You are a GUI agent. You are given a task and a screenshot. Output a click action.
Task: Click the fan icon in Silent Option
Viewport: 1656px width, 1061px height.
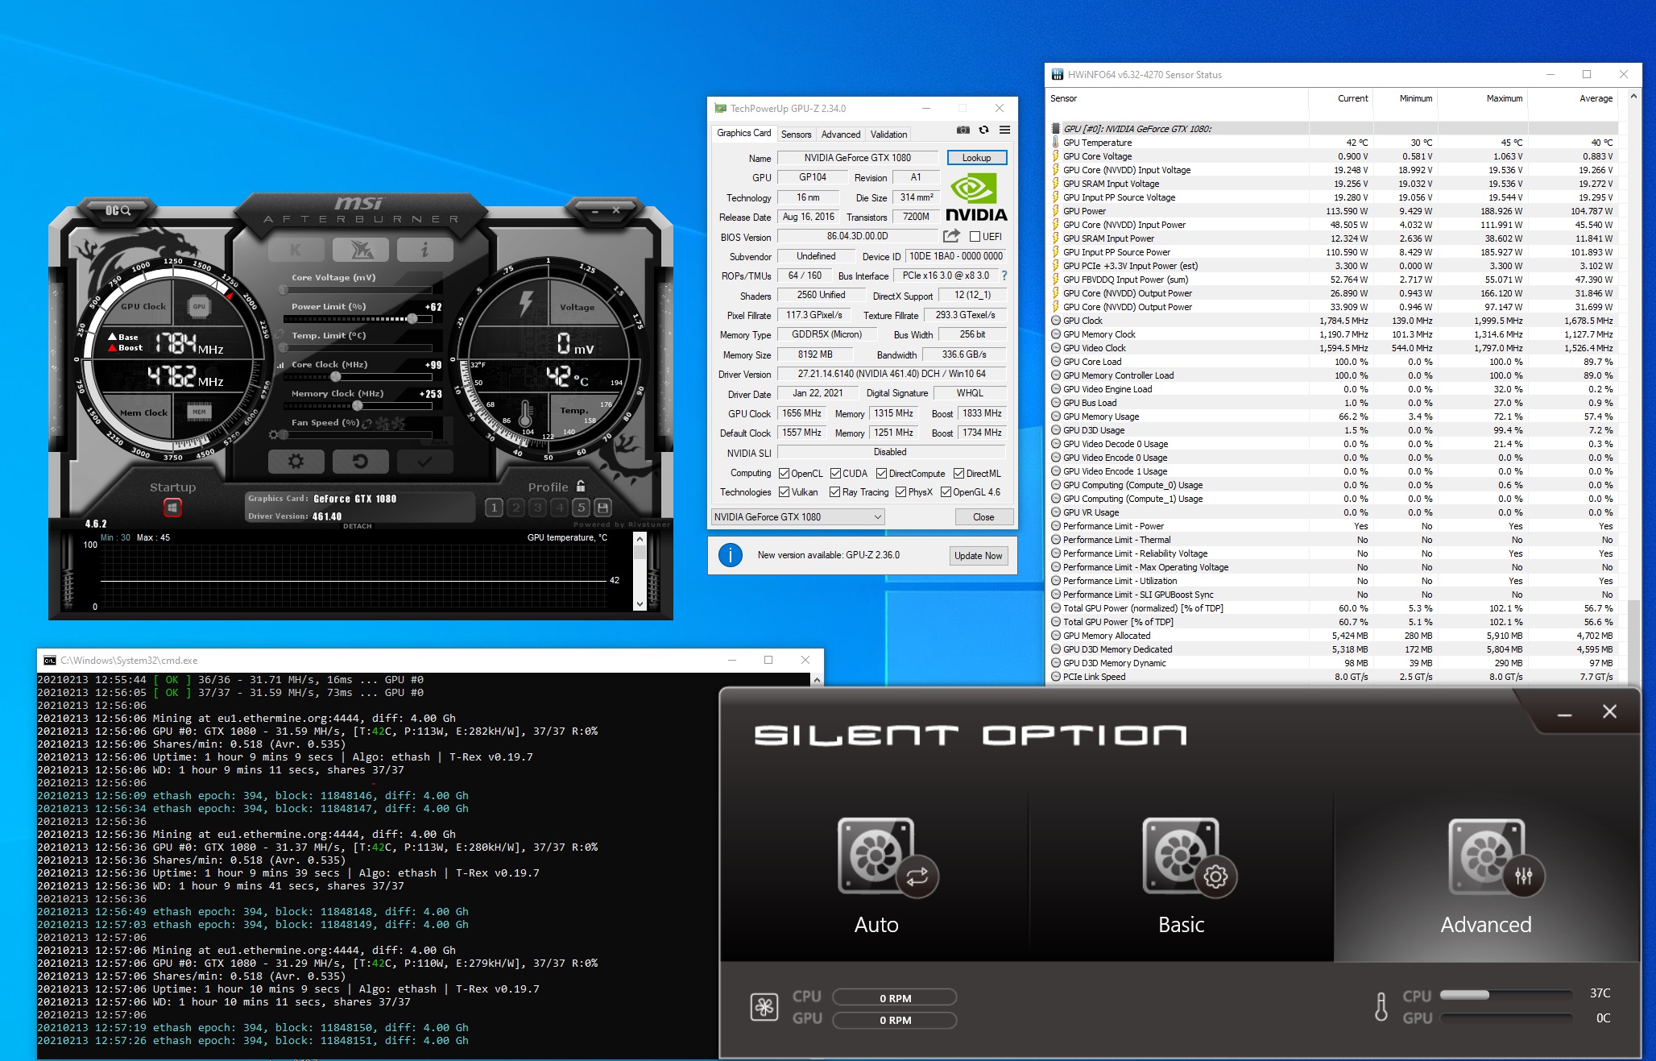764,1007
